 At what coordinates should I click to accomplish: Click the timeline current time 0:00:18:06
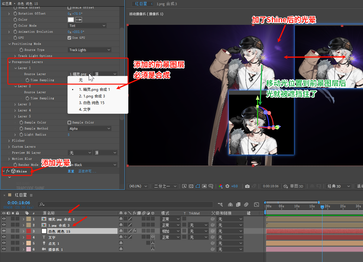click(x=18, y=203)
